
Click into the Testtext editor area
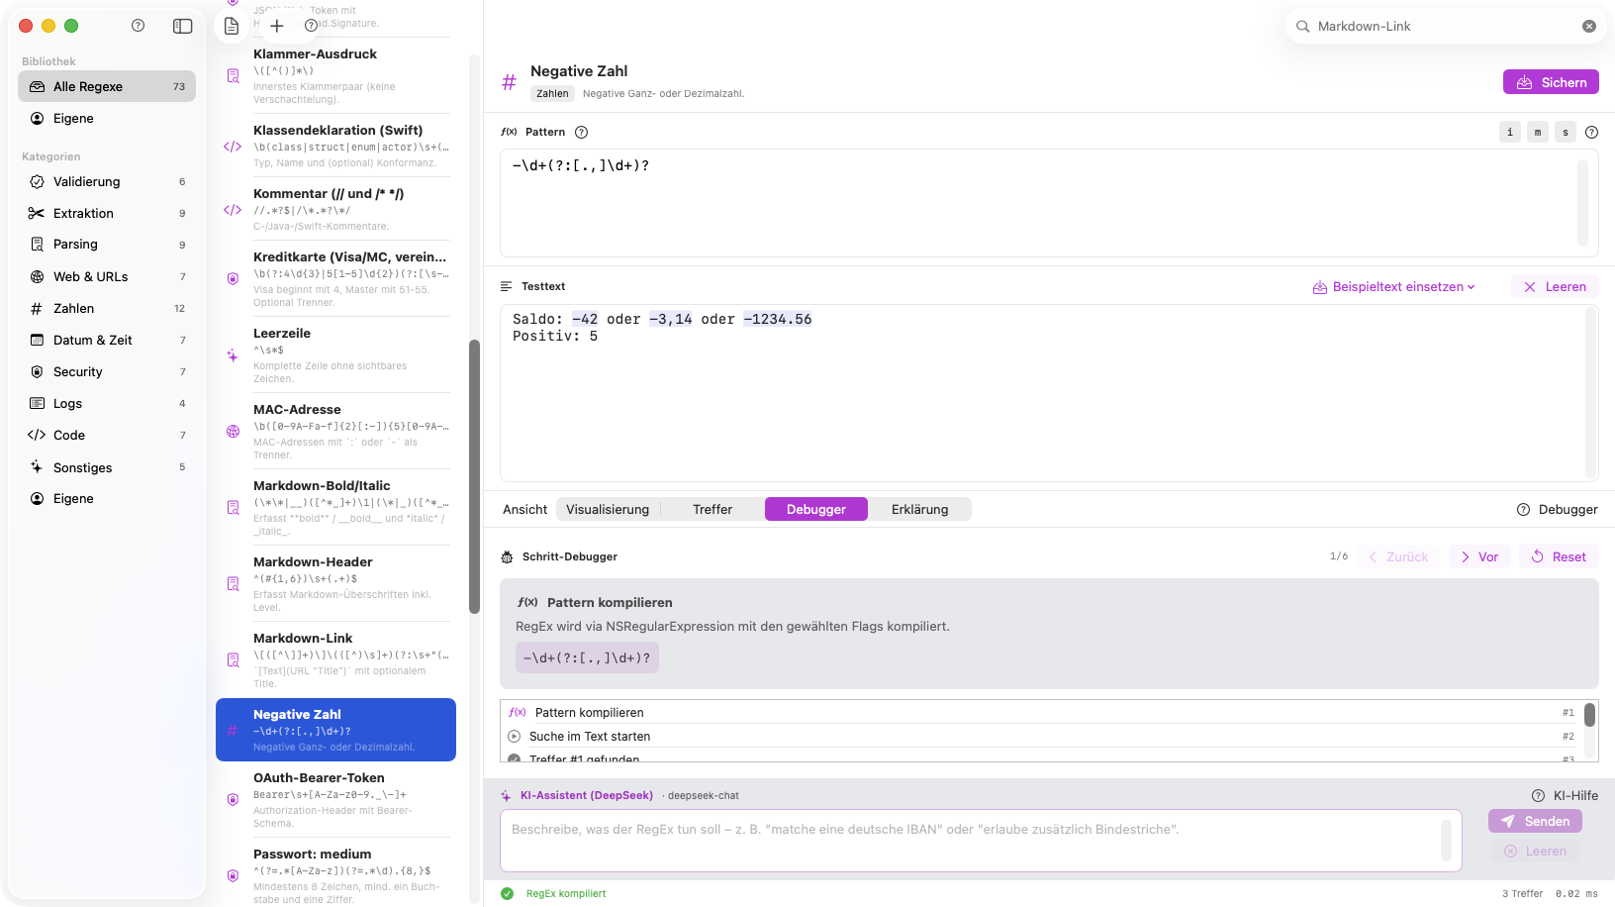coord(1049,393)
